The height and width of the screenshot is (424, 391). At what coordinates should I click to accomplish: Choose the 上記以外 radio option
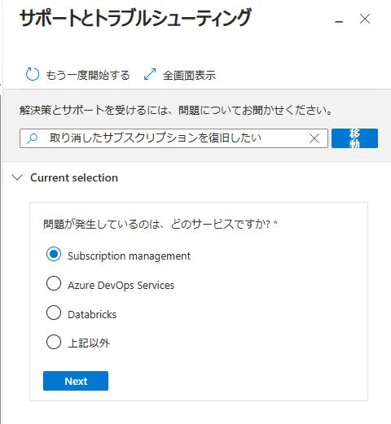(54, 342)
